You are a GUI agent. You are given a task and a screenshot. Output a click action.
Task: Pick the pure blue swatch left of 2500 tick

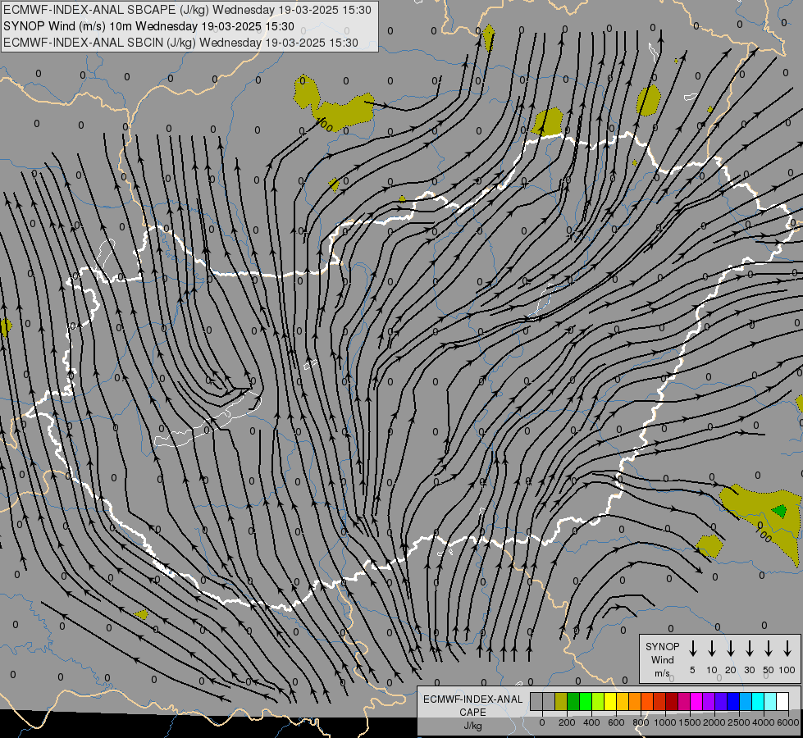tap(732, 701)
